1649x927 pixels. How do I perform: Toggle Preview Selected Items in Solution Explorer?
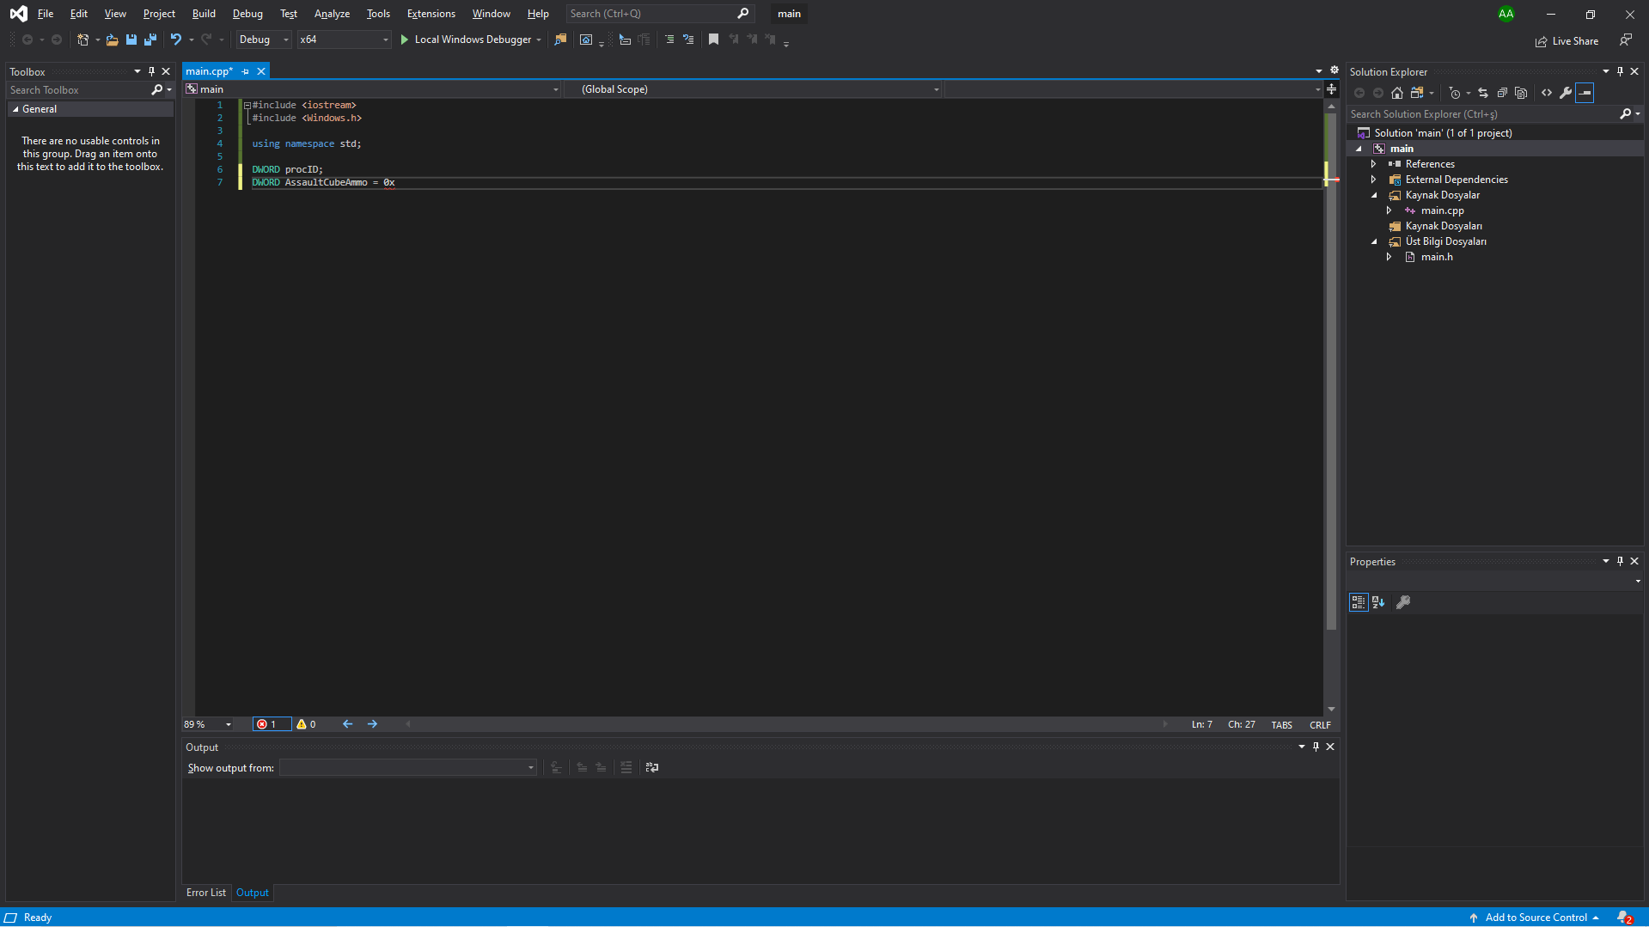(x=1585, y=93)
